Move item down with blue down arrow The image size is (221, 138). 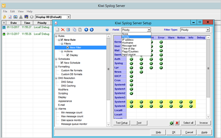[92, 30]
